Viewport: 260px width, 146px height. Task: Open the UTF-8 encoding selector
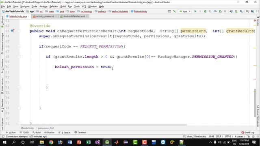(229, 137)
